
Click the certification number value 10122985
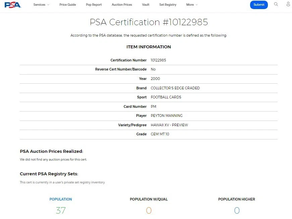tap(158, 60)
